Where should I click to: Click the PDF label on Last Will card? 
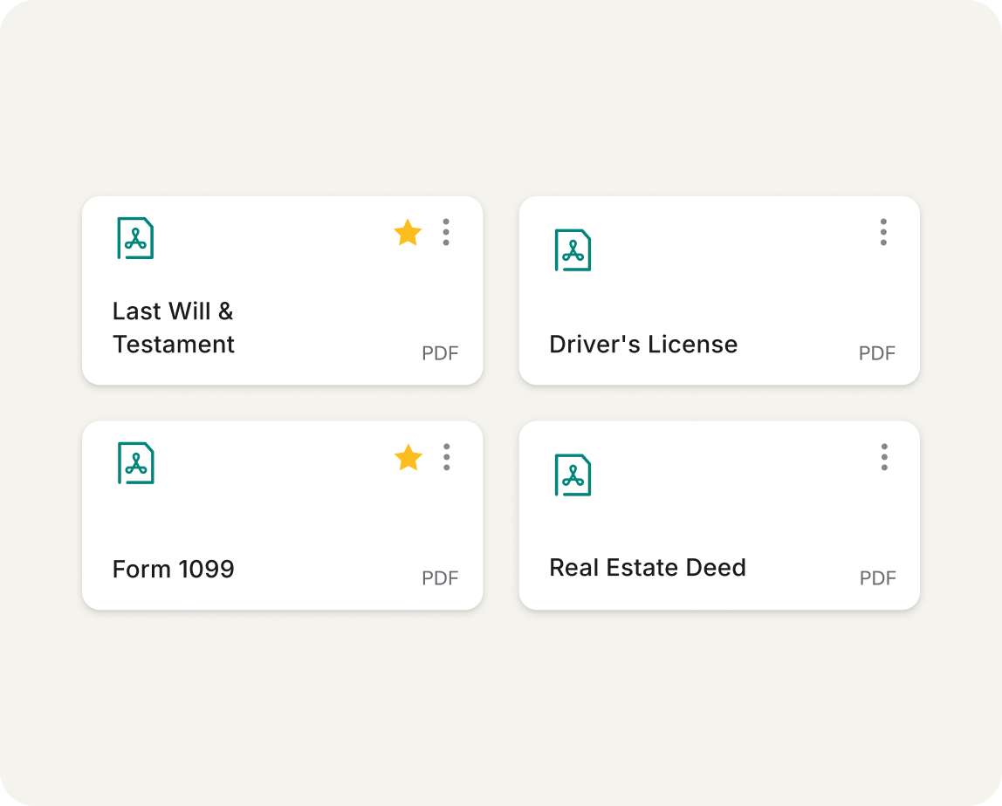440,353
